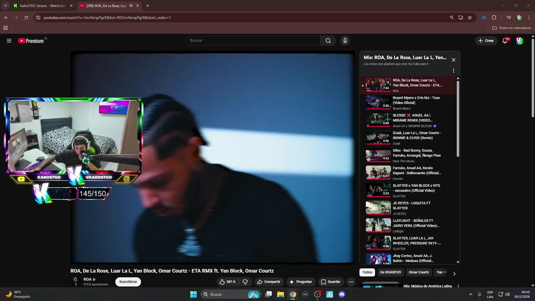Start voice search with the microphone
Viewport: 535px width, 301px height.
[x=345, y=41]
